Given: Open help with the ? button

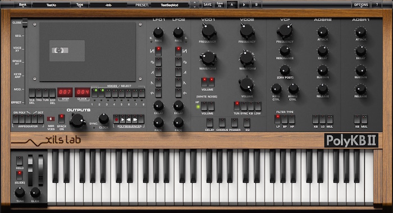Looking at the screenshot, I should click(377, 4).
